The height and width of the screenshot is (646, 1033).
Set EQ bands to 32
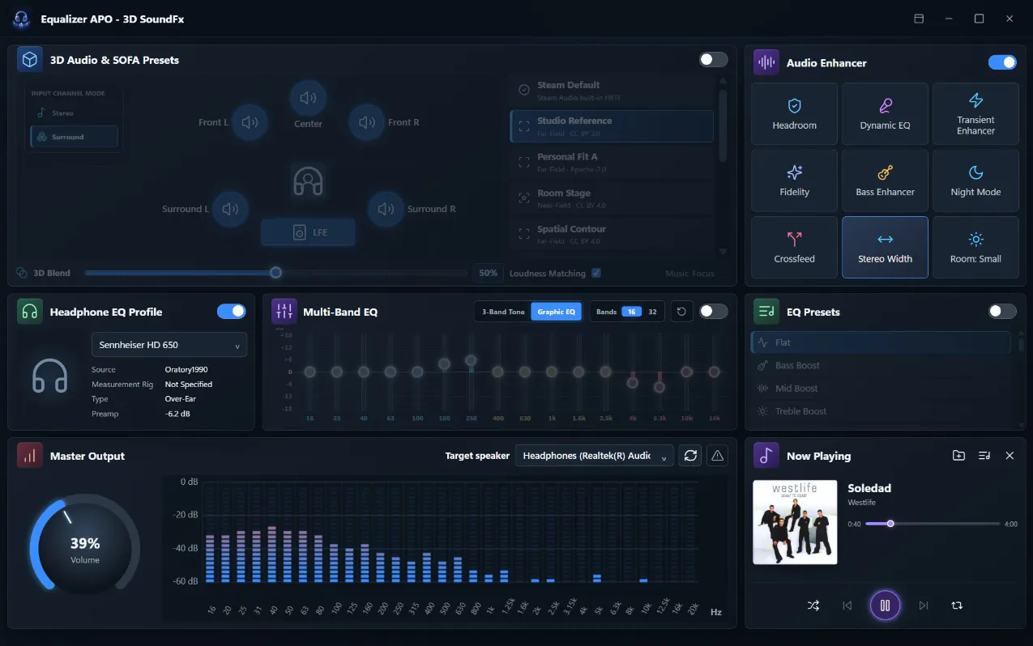tap(652, 312)
